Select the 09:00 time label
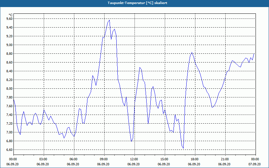Screen dimensions: 269x168 pos(104,159)
